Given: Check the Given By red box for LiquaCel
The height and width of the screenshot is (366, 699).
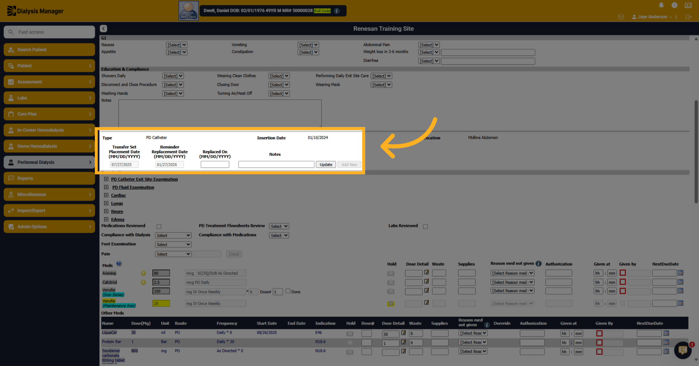Looking at the screenshot, I should point(599,333).
